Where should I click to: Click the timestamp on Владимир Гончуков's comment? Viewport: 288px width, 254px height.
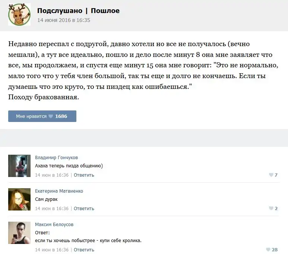pos(52,175)
